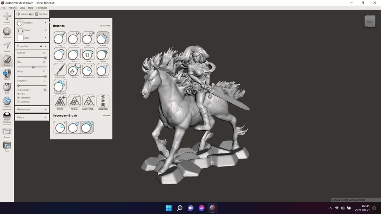Click the view cube RIGHT face
This screenshot has height=214, width=381.
tap(370, 22)
